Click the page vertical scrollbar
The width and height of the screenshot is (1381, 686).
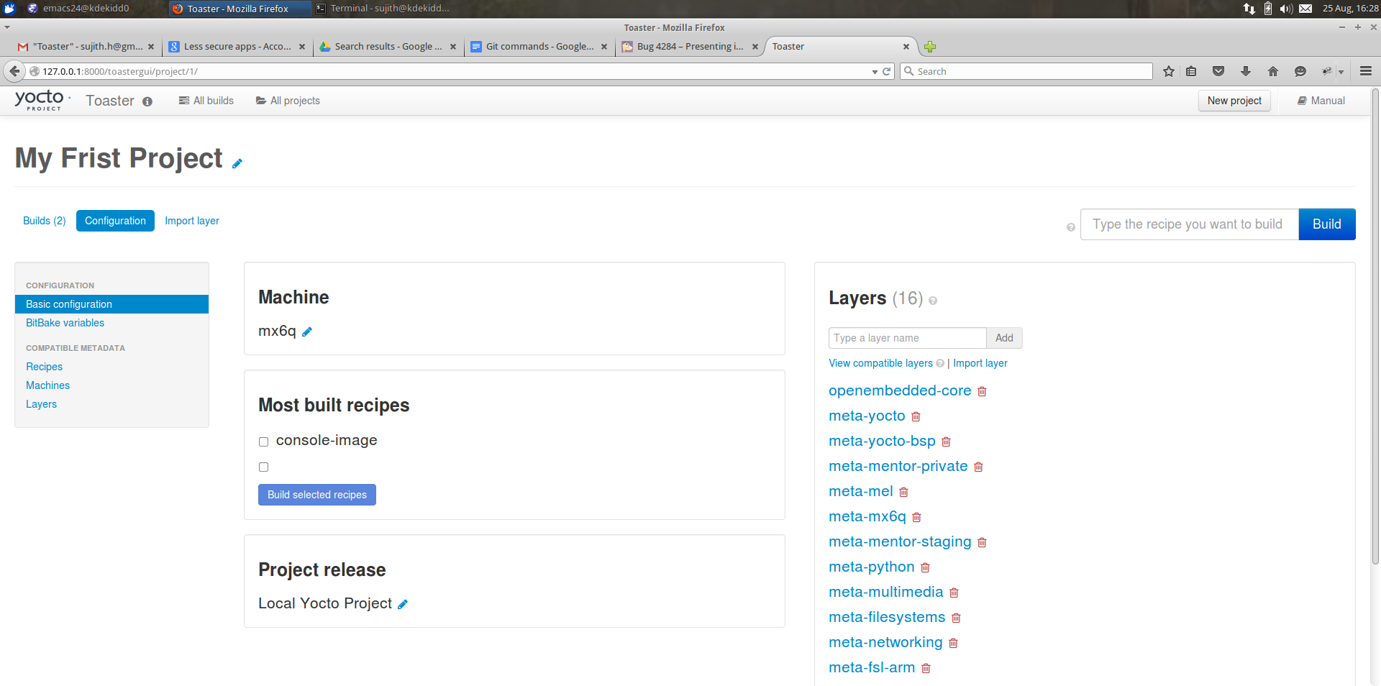coord(1375,327)
